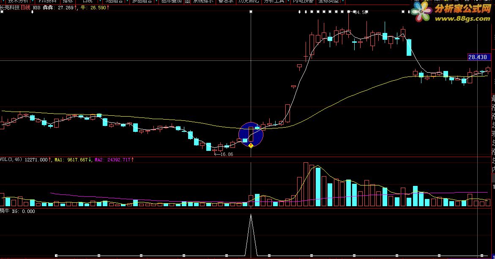Open the 技术分析 toolbar menu

pos(18,1)
